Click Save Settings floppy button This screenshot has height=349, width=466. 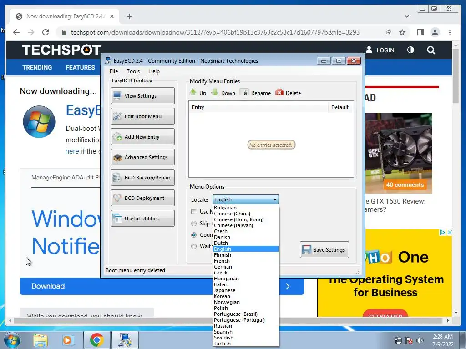pyautogui.click(x=324, y=249)
